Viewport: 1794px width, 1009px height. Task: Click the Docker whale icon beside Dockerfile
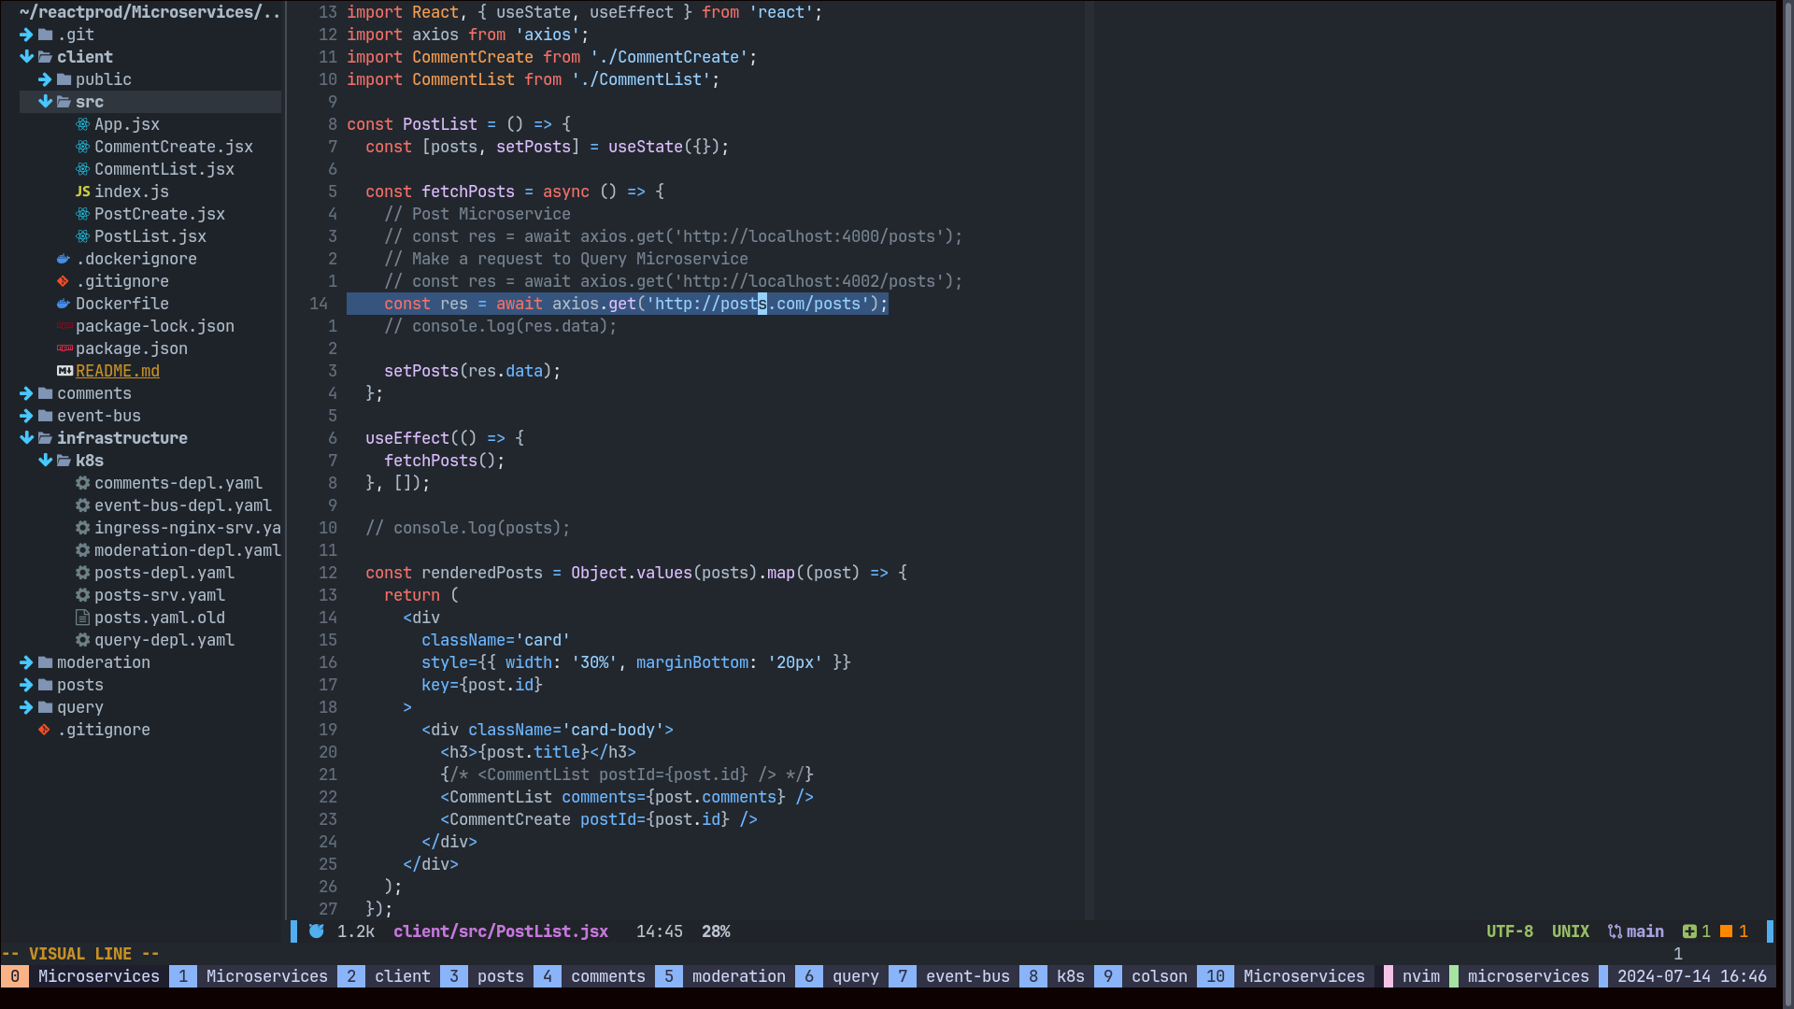coord(64,304)
